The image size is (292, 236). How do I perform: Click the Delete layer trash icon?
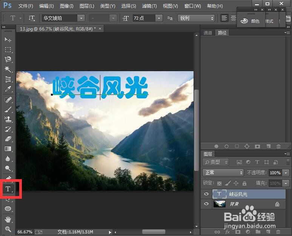click(278, 232)
